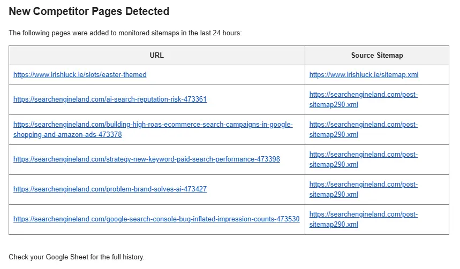
Task: Open the ai-search-reputation-risk-473361 article link
Action: 110,99
